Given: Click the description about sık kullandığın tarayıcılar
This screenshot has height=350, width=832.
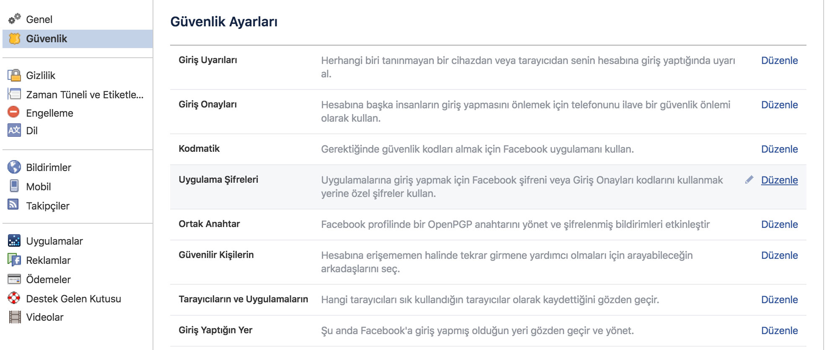Looking at the screenshot, I should click(490, 300).
